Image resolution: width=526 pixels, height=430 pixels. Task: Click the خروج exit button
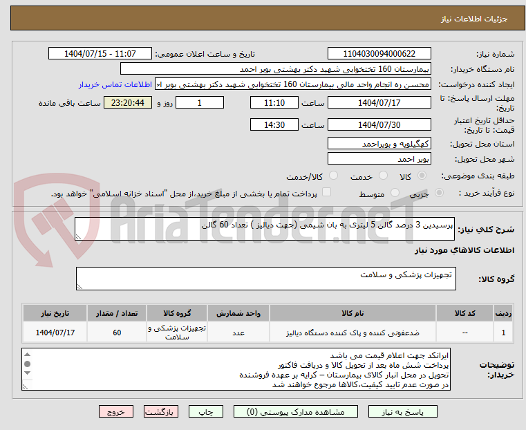[116, 411]
